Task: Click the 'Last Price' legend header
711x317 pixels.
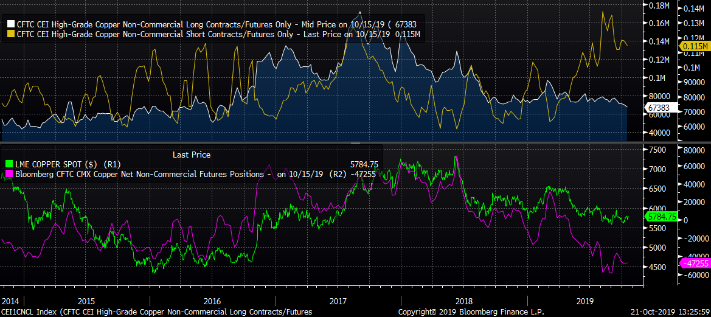Action: [192, 155]
